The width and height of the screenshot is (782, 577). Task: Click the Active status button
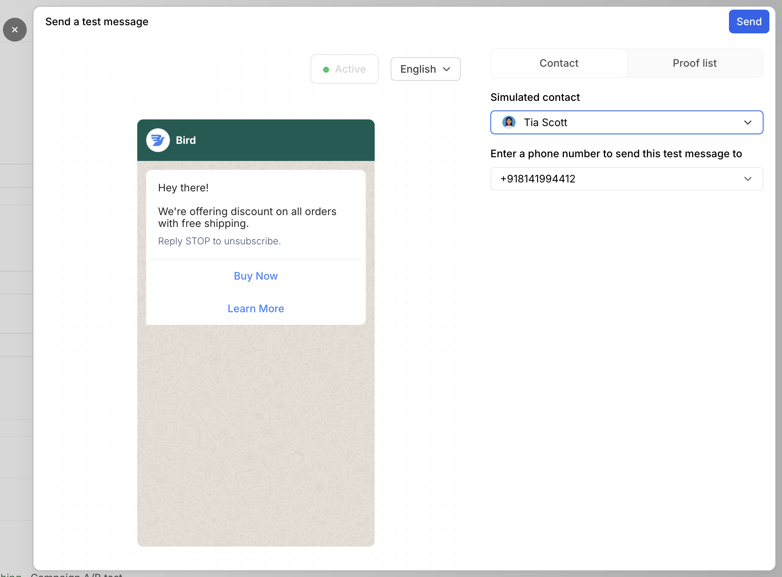coord(344,69)
